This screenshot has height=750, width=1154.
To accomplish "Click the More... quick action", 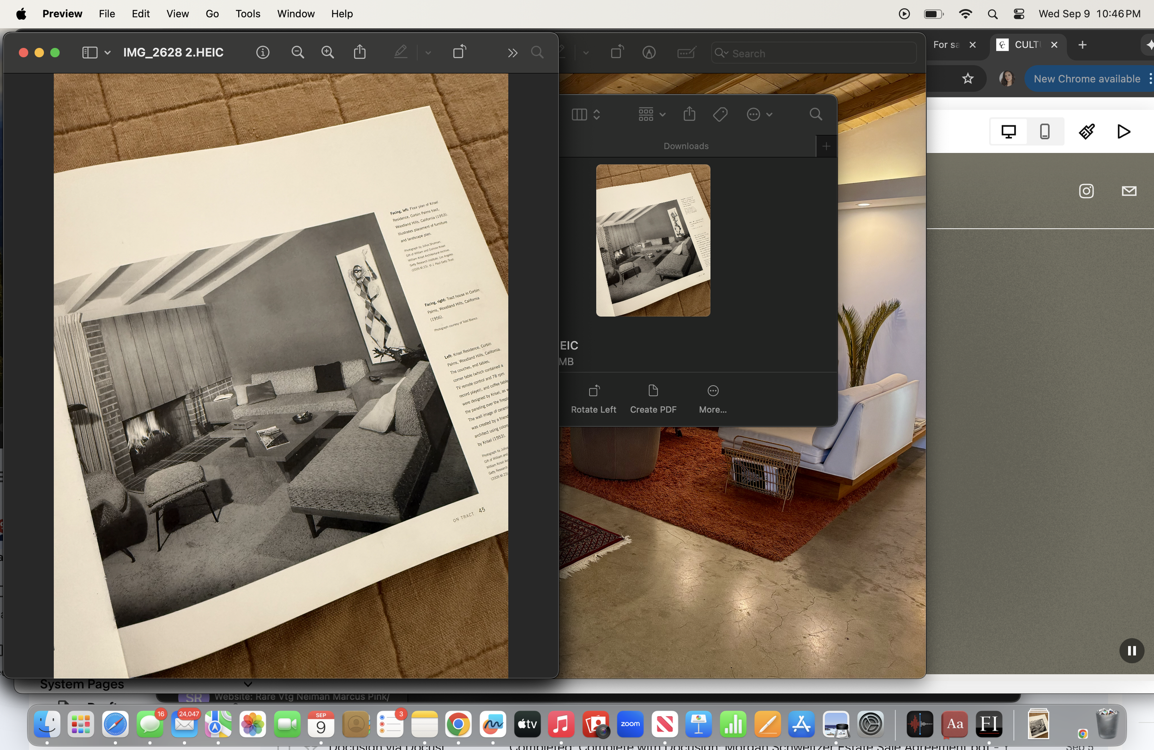I will [713, 399].
